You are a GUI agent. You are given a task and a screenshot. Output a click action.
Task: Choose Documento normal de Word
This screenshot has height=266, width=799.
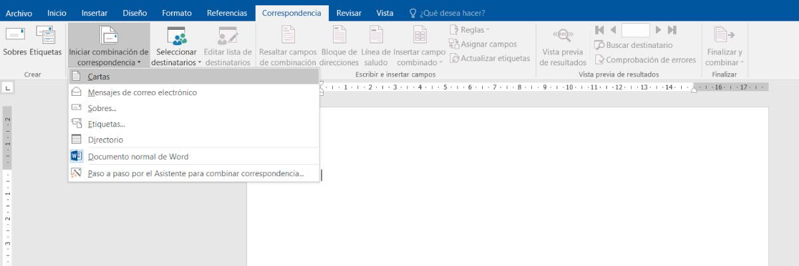[194, 157]
